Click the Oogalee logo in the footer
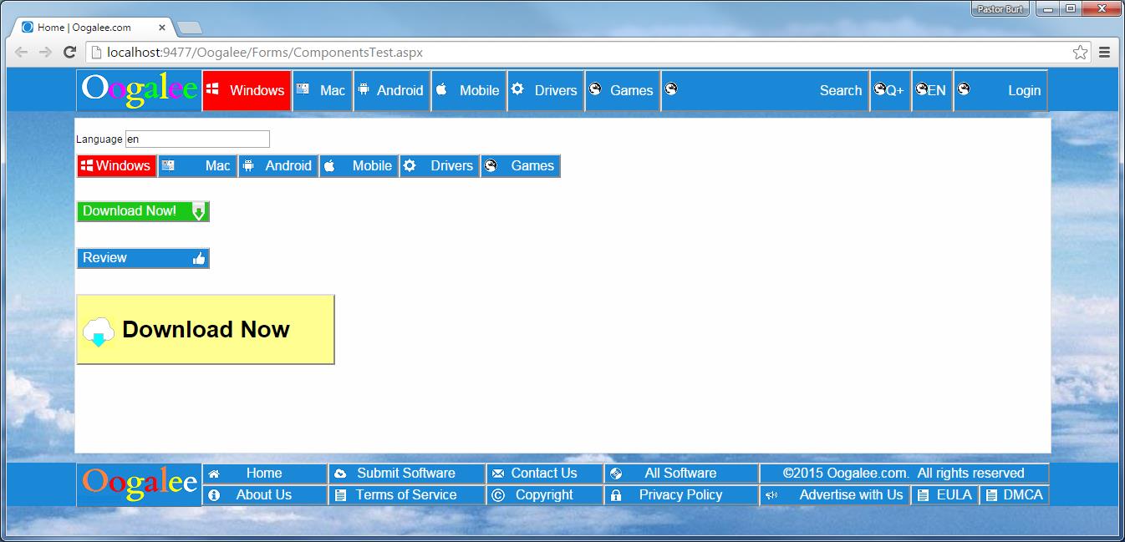 tap(140, 484)
